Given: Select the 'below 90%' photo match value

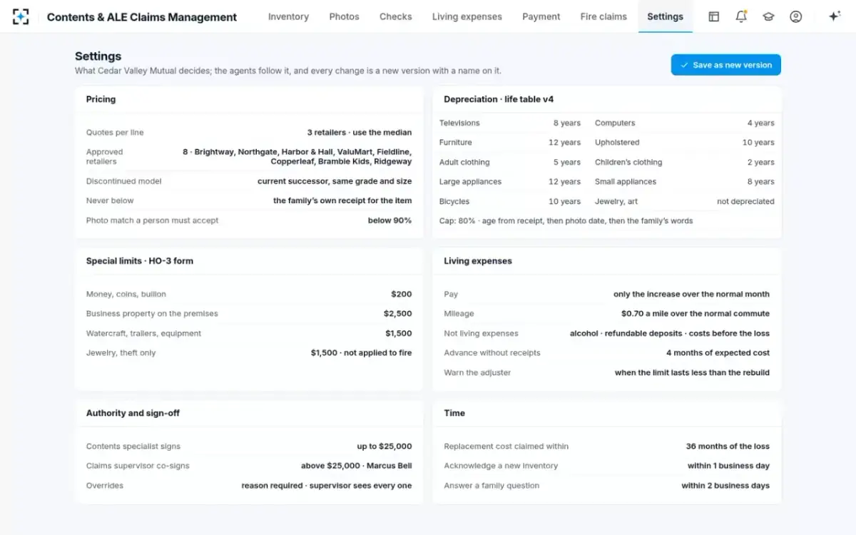Looking at the screenshot, I should 389,220.
